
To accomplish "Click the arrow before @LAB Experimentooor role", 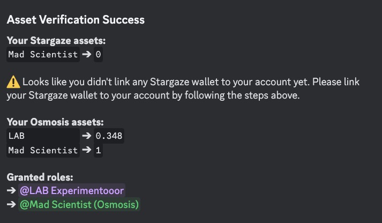I will 12,191.
